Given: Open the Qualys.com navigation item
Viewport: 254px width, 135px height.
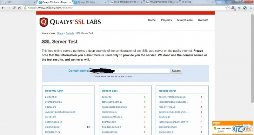Looking at the screenshot, I should click(x=185, y=20).
